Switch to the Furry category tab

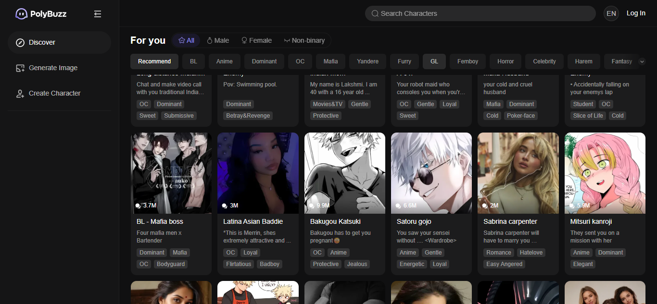[x=404, y=61]
